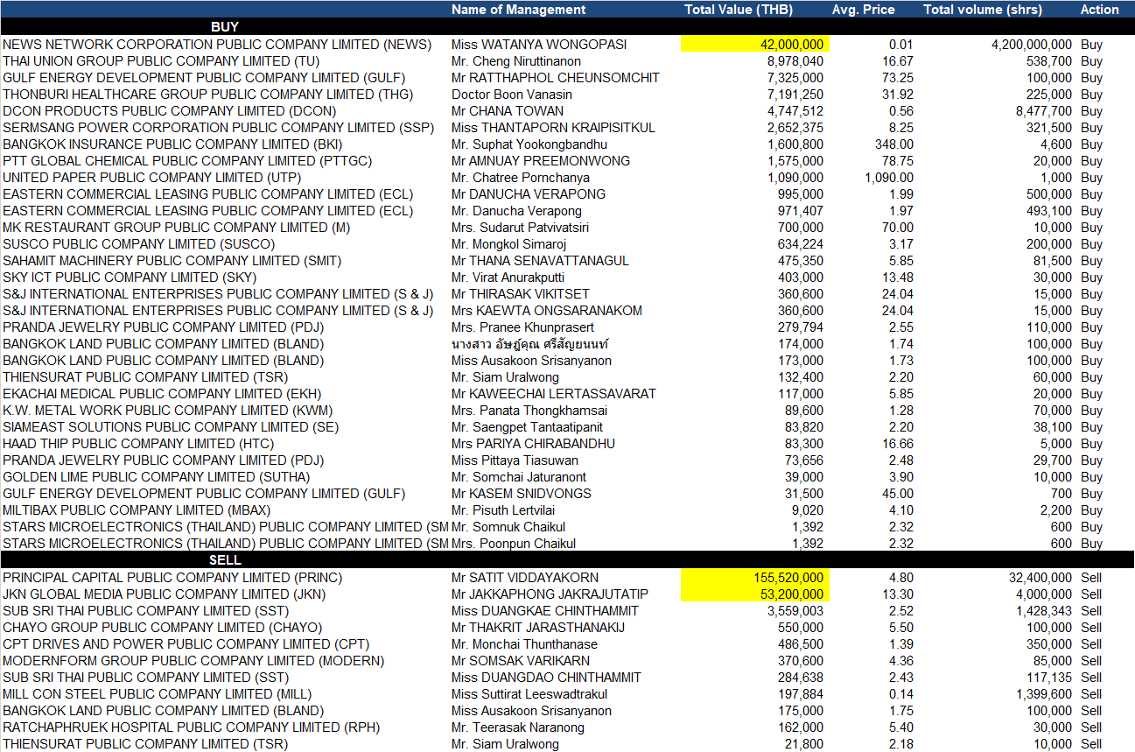This screenshot has width=1135, height=752.
Task: Select Mr SATIT VIDDAYAKORN cell
Action: (525, 578)
